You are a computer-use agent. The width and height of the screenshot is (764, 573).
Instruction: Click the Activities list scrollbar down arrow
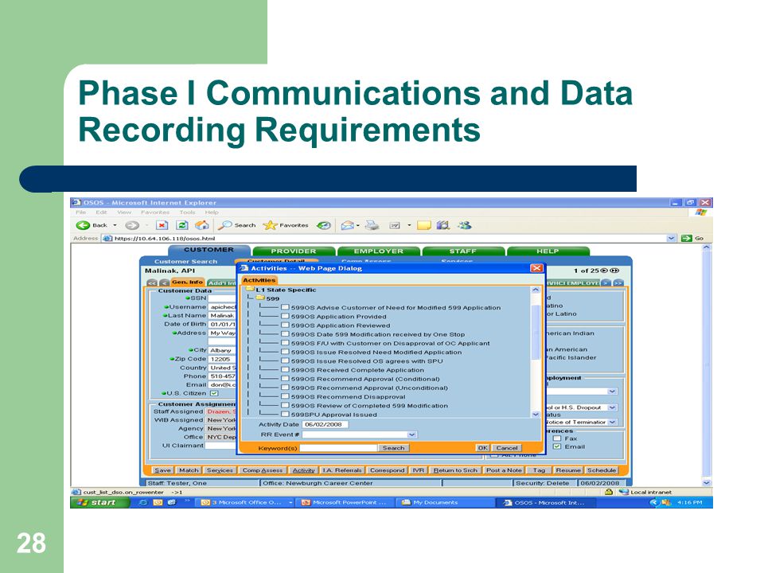point(536,414)
